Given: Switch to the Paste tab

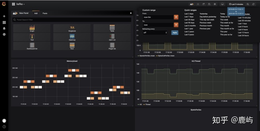Looking at the screenshot, I should (45, 13).
